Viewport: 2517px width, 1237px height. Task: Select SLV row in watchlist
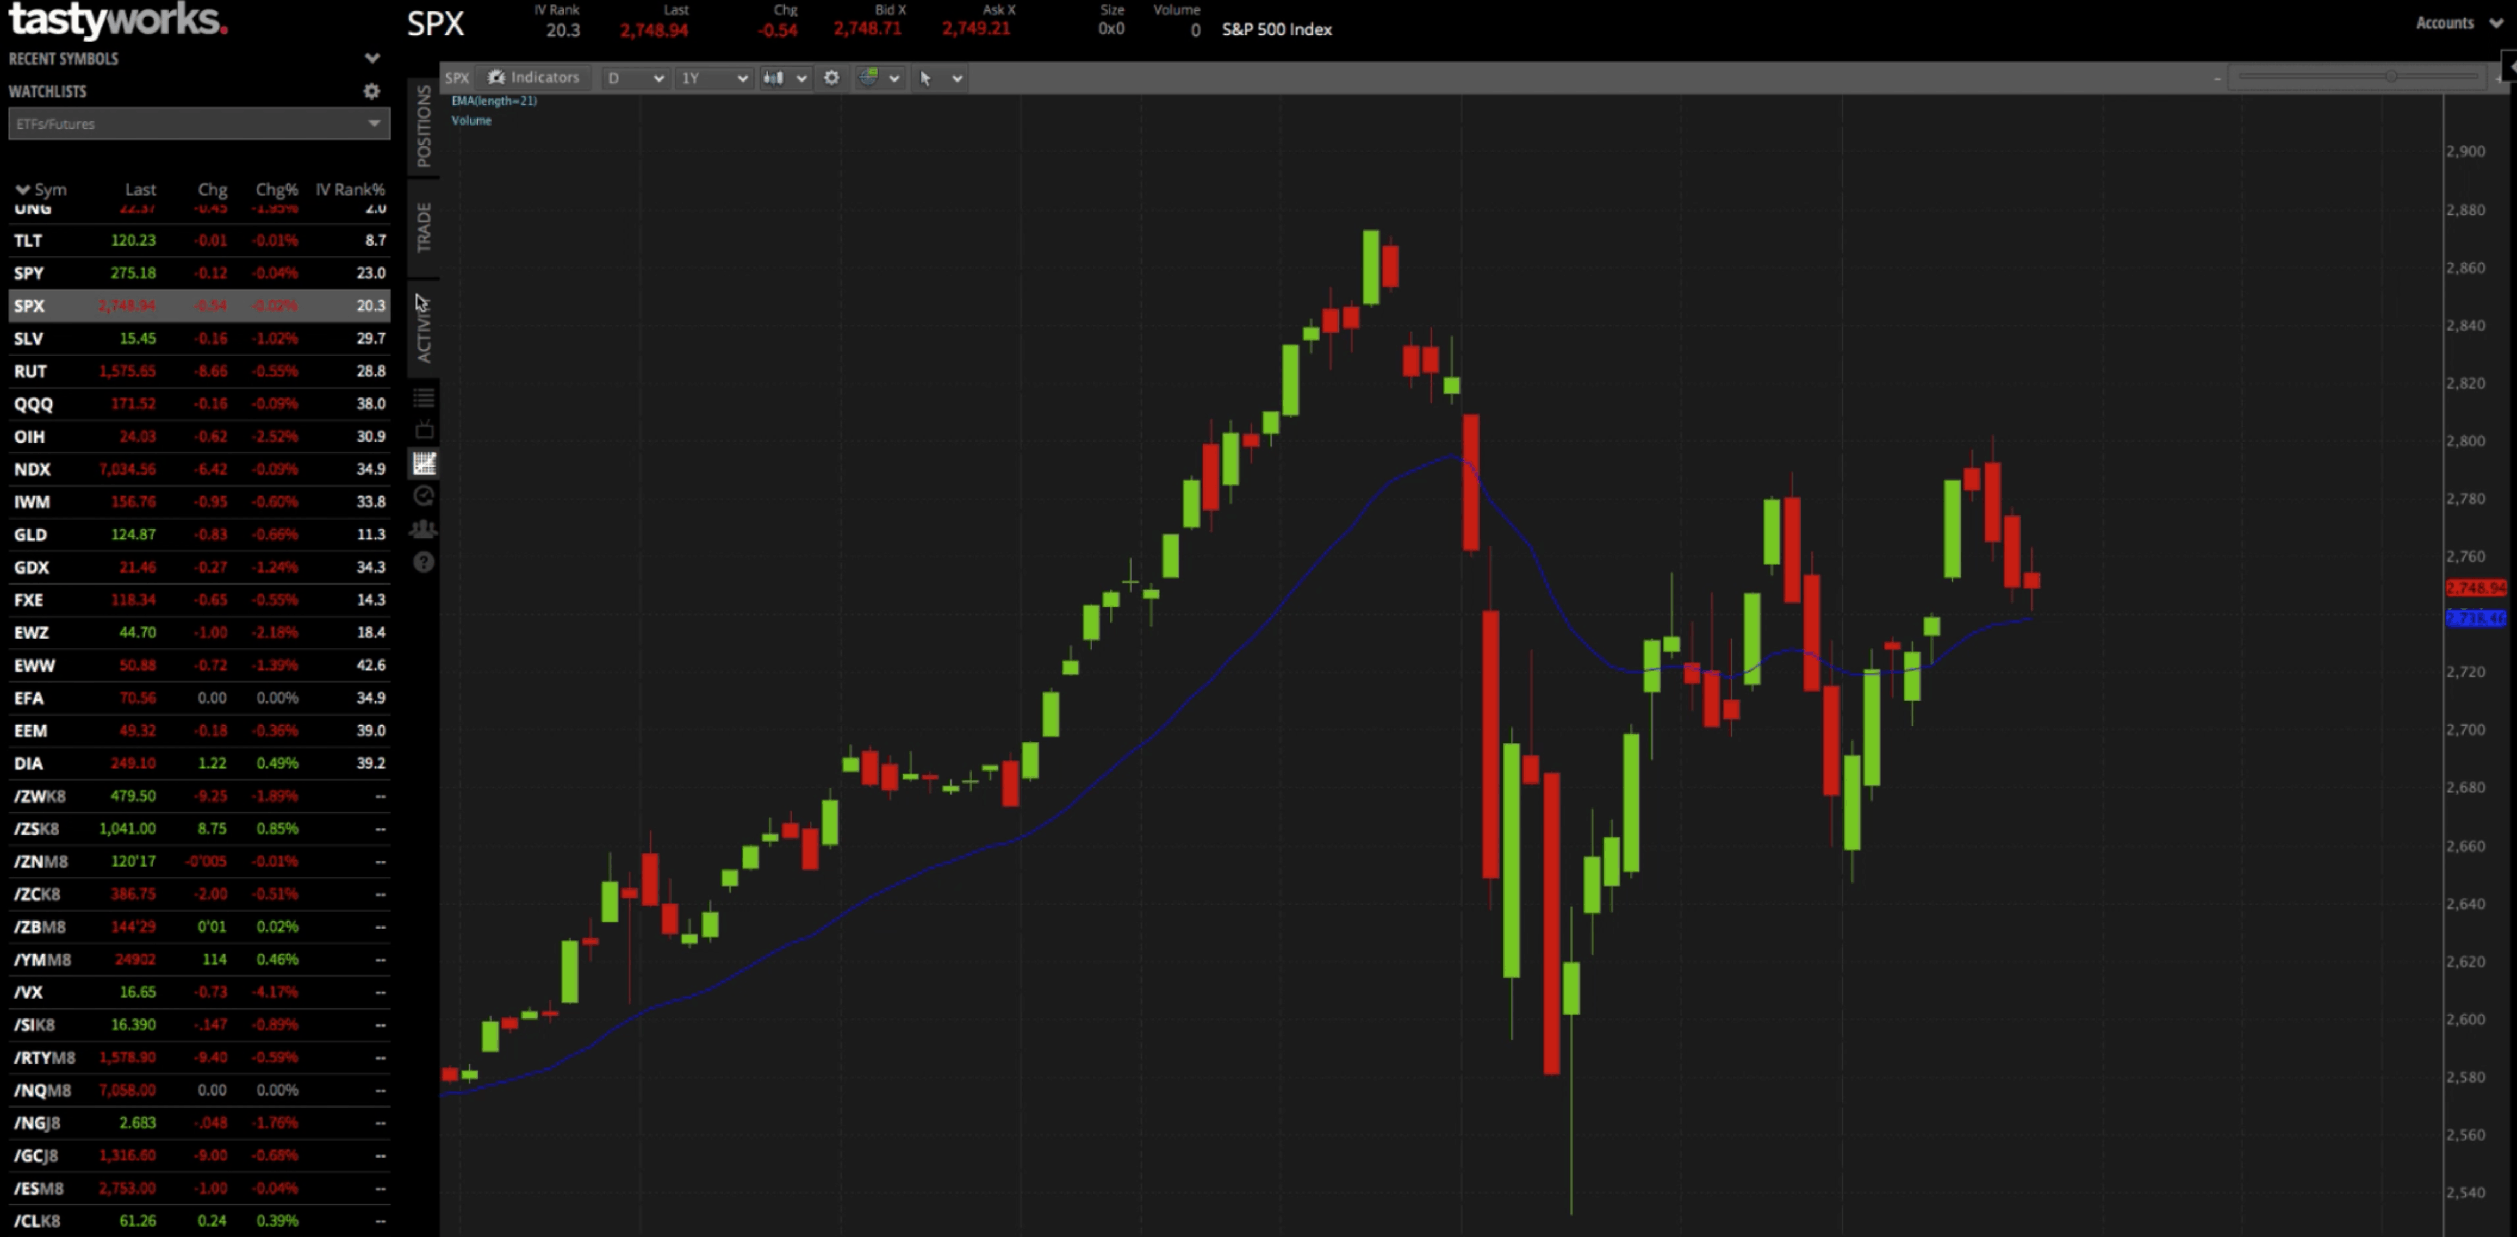[x=200, y=338]
